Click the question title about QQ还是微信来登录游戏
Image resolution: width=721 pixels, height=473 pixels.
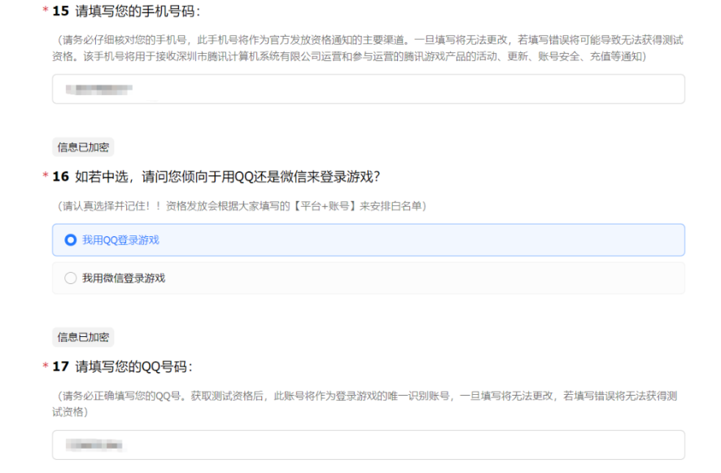tap(228, 177)
